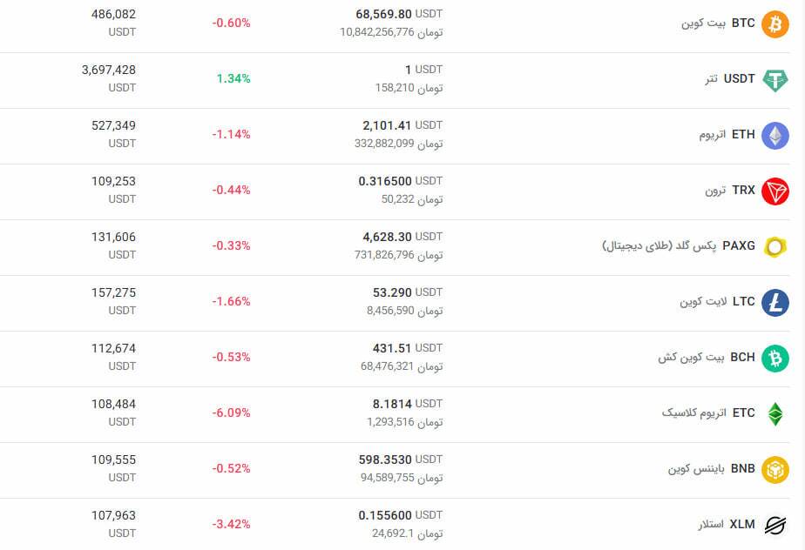805x550 pixels.
Task: Click the Ethereum ETH coin icon
Action: tap(775, 135)
